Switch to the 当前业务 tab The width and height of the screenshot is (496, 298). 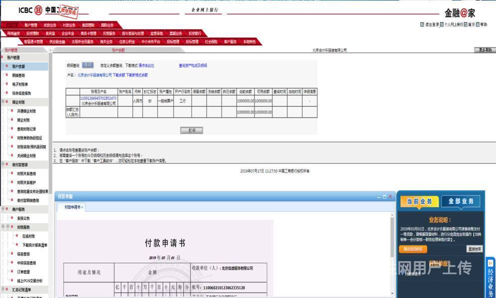click(x=419, y=201)
